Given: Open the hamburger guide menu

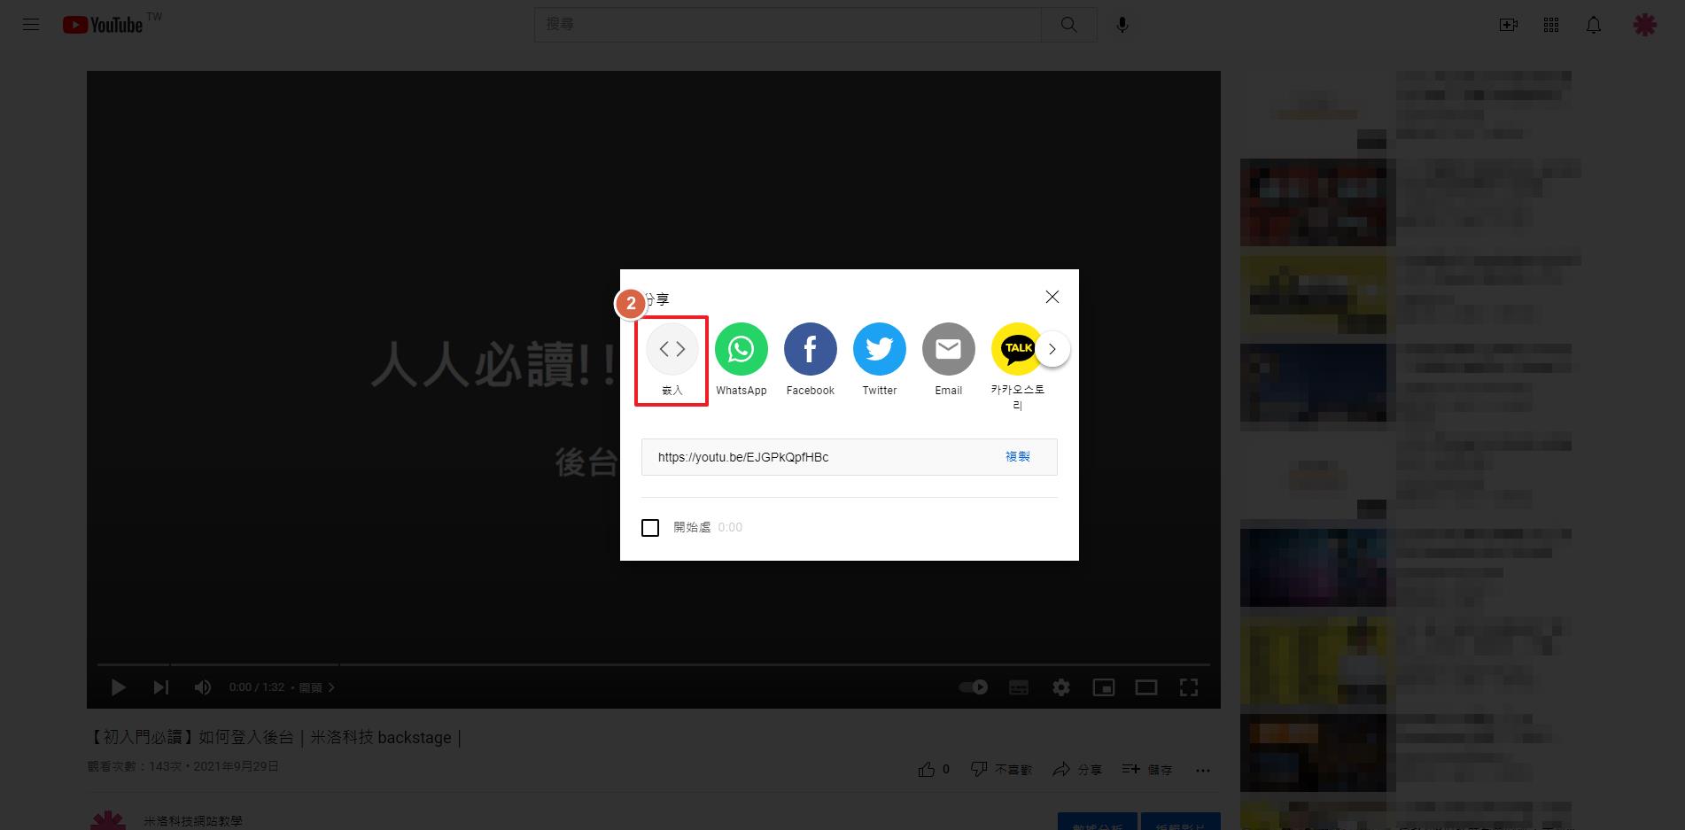Looking at the screenshot, I should 31,25.
